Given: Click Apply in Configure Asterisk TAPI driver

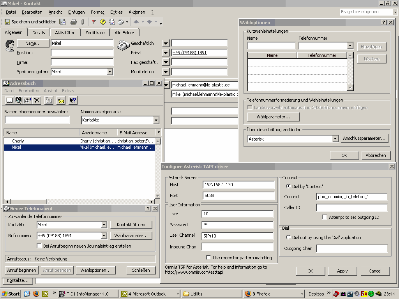Looking at the screenshot, I should coord(342,271).
